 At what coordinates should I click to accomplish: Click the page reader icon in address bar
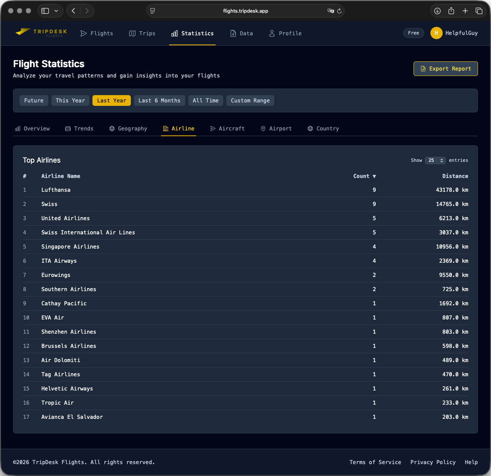point(153,11)
